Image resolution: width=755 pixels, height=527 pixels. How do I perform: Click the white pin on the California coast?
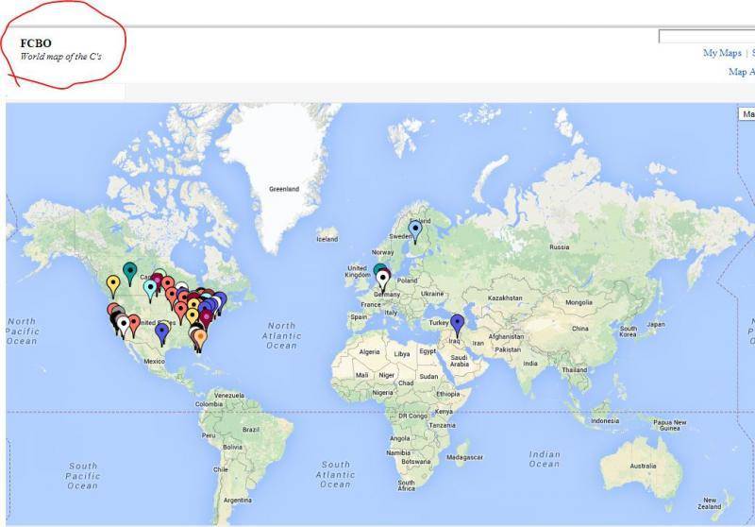(x=123, y=325)
